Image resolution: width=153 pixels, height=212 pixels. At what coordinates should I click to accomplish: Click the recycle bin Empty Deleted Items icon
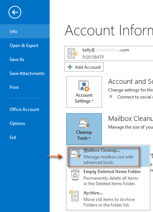75,175
